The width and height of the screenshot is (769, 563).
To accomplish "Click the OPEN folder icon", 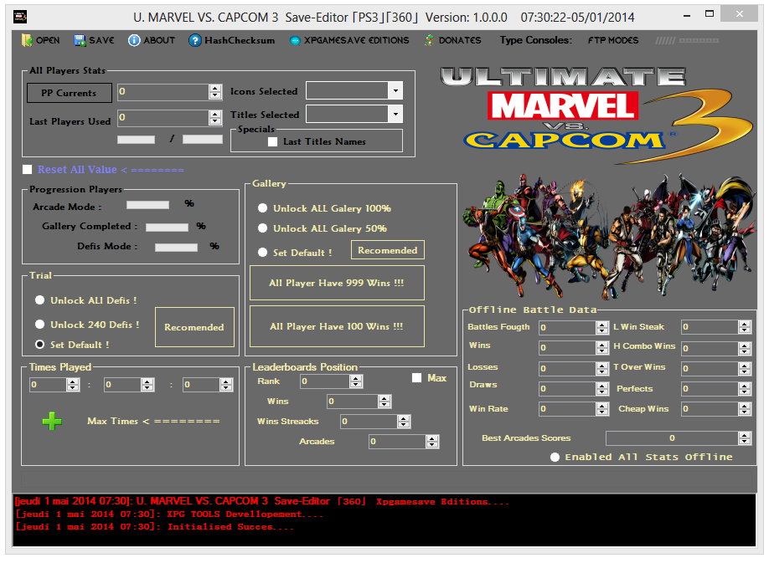I will pyautogui.click(x=27, y=40).
